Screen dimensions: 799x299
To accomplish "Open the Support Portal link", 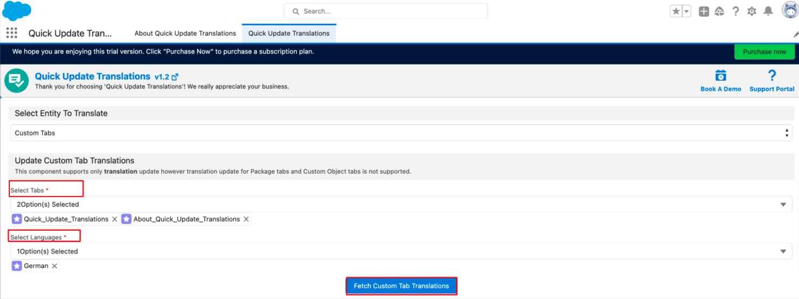I will (772, 89).
